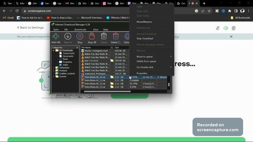Bookmark this page with star icon
Screen dimensions: 253x142
click(209, 11)
